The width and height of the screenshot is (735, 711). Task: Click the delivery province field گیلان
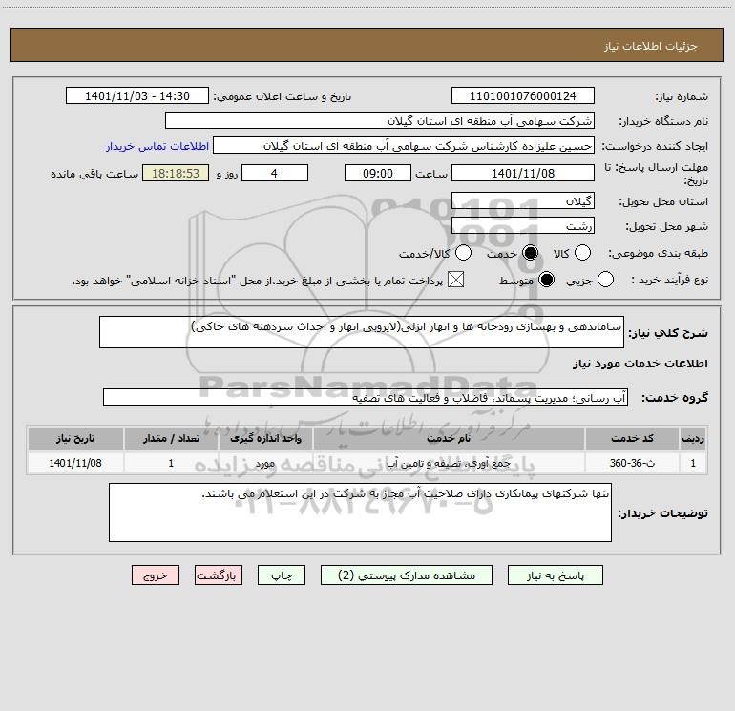point(523,200)
